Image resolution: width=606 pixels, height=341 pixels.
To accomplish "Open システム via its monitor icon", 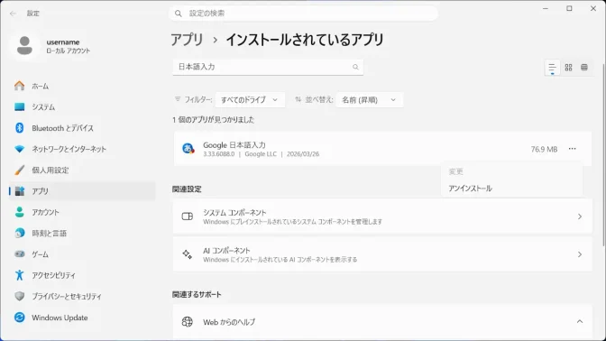I will tap(19, 106).
